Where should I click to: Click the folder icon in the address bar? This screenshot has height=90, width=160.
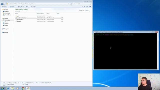click(x=7, y=4)
